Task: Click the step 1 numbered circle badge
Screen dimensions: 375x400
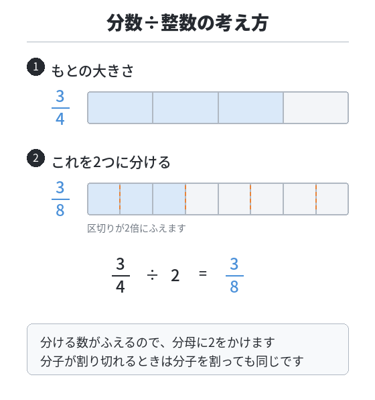Action: (x=35, y=67)
